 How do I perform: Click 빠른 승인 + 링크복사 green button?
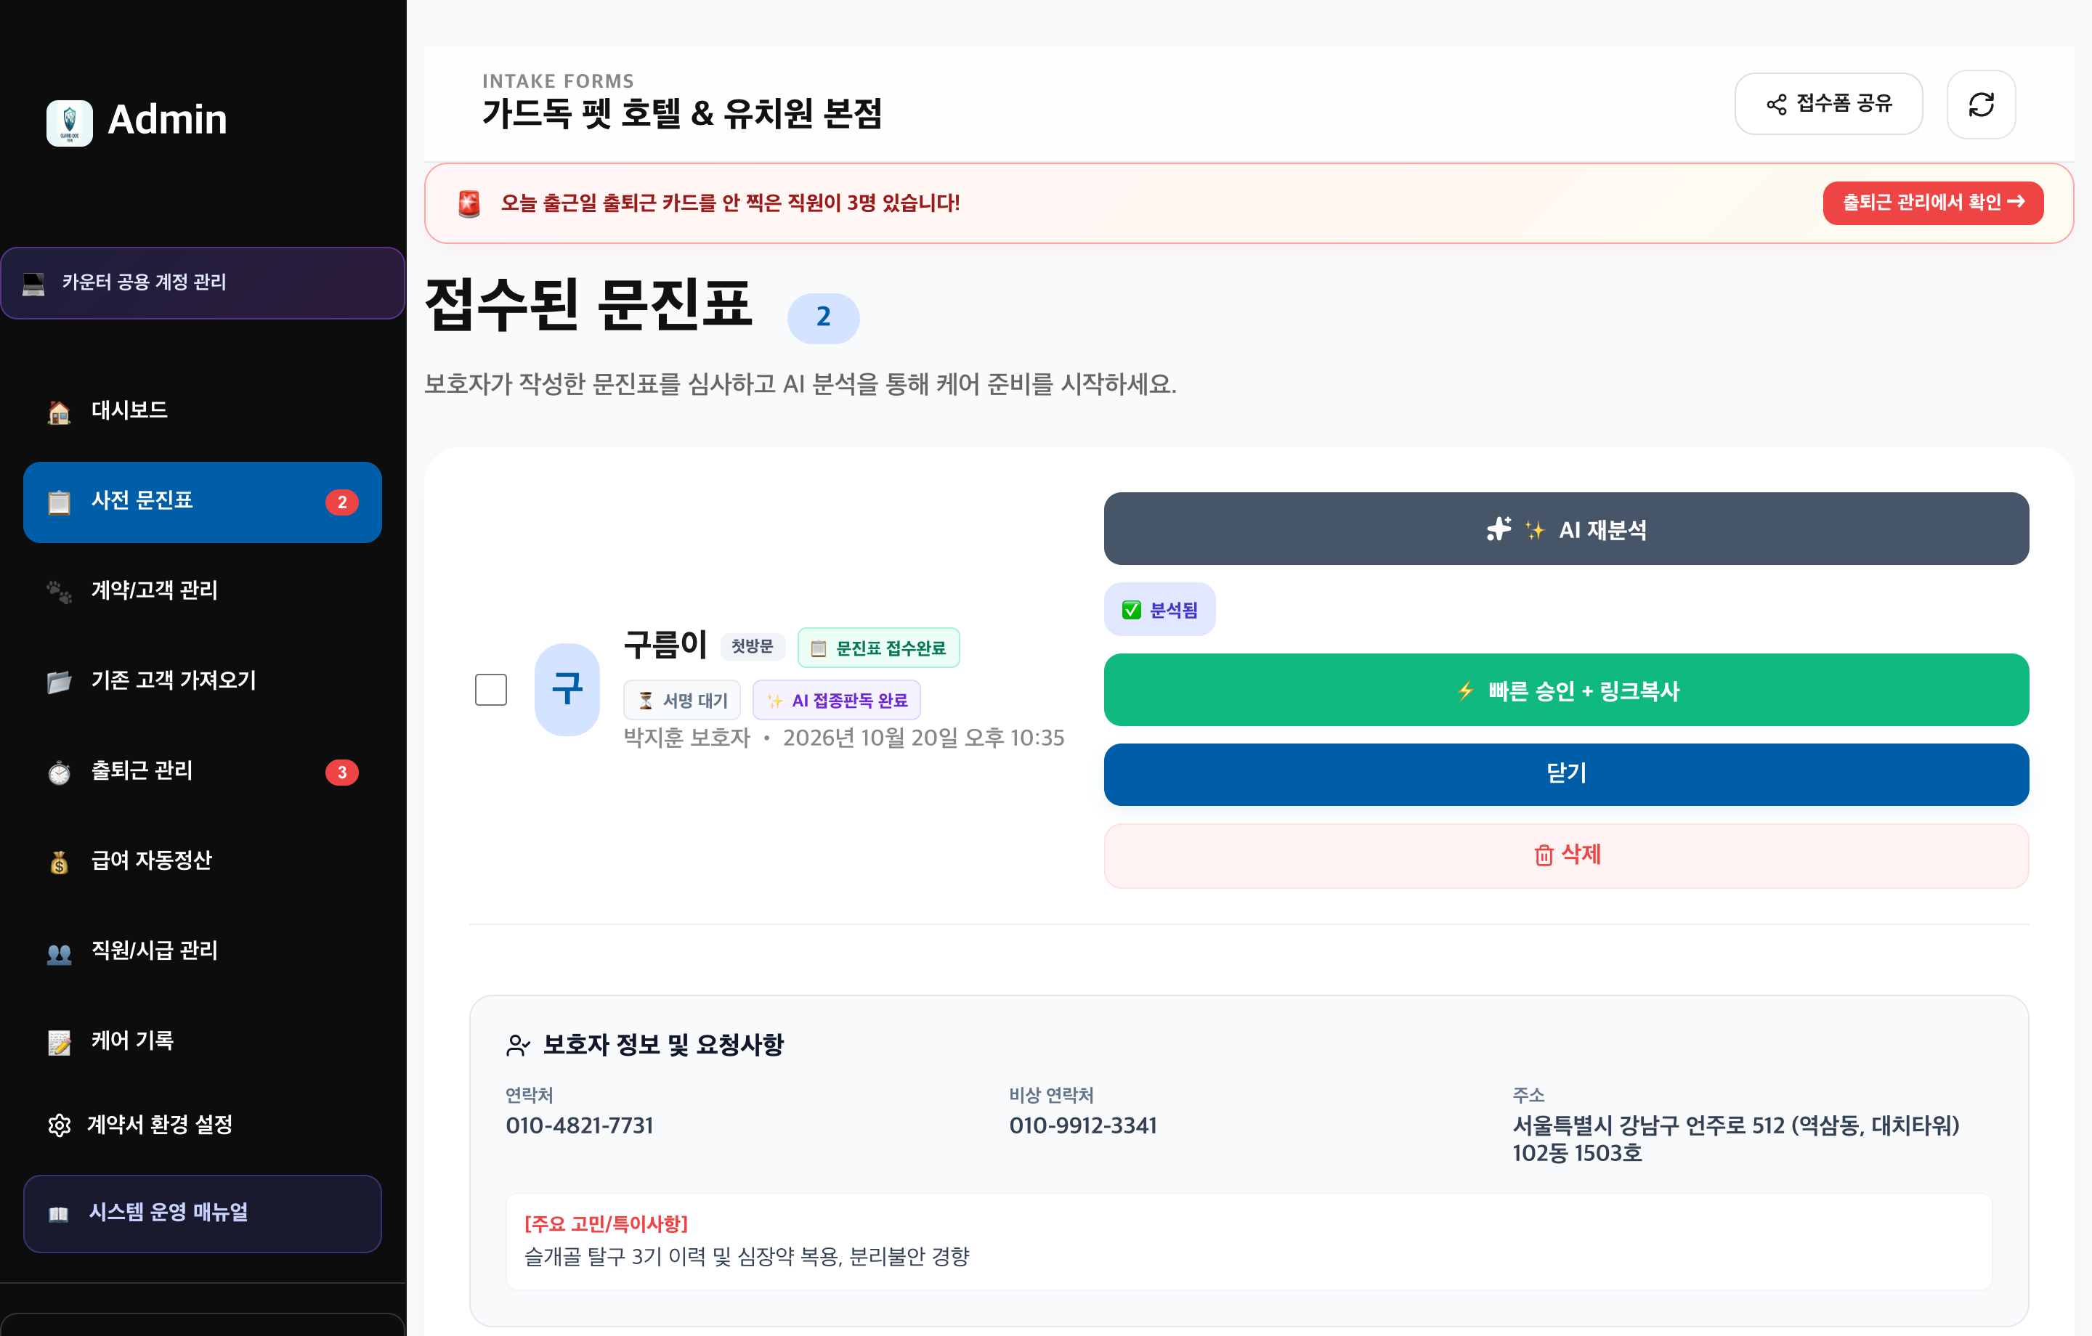pos(1565,691)
